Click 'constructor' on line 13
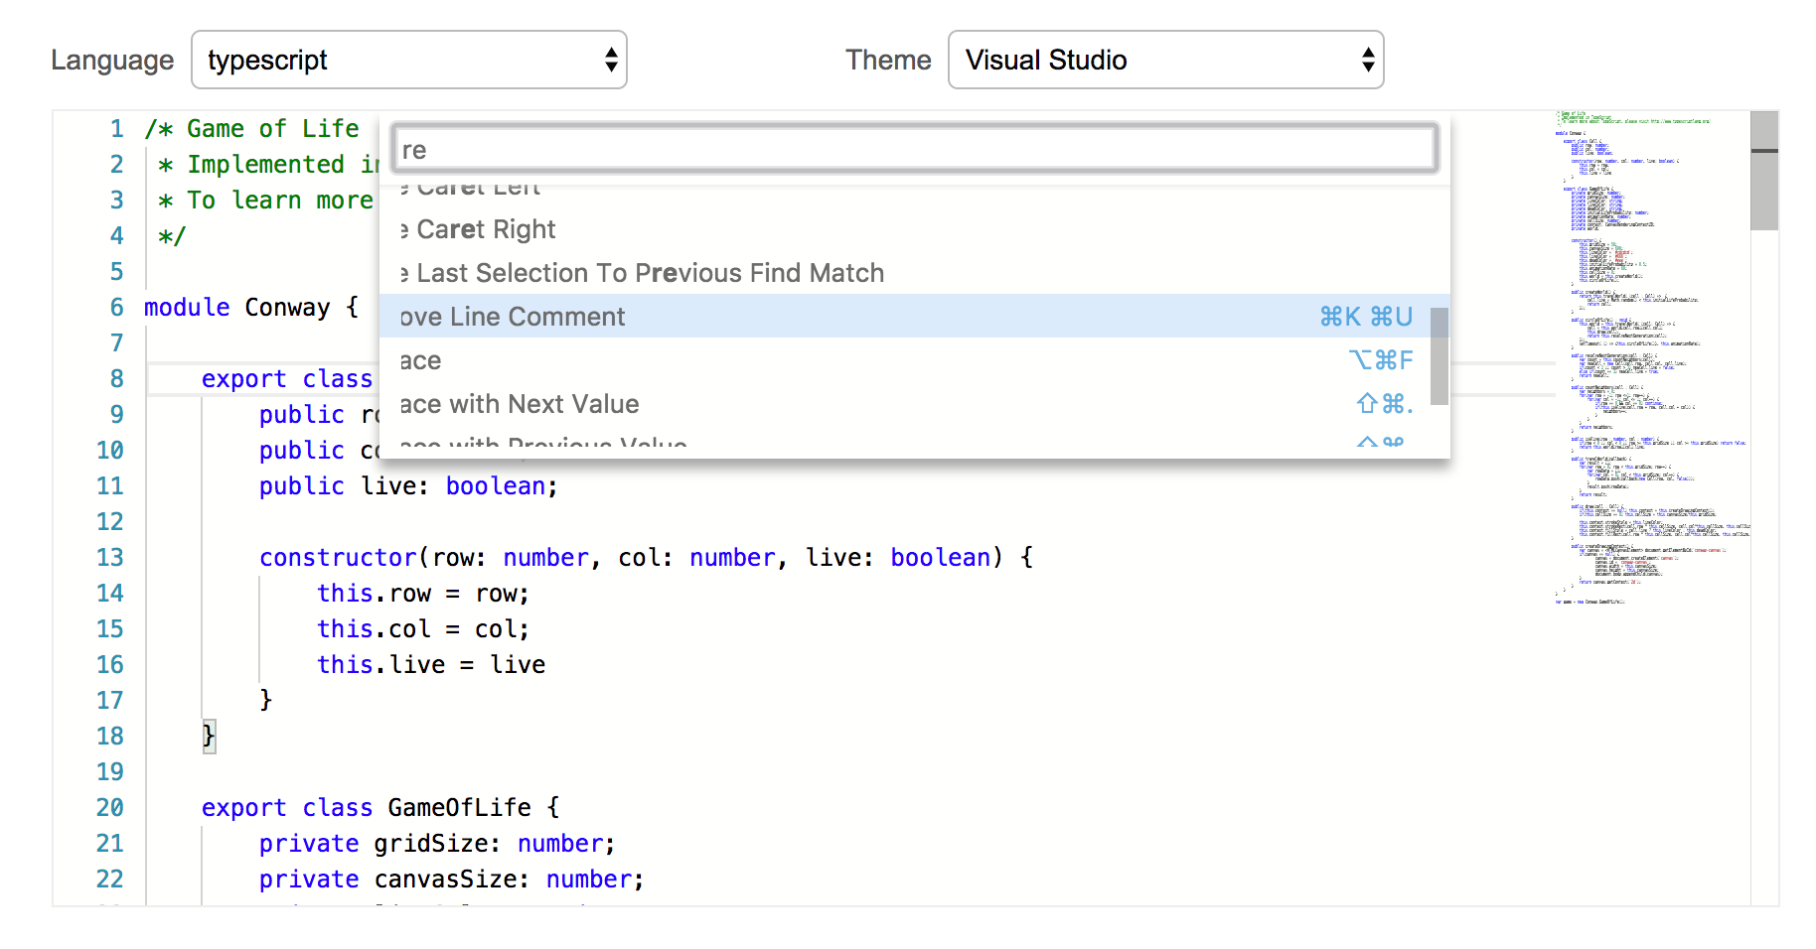 point(338,558)
